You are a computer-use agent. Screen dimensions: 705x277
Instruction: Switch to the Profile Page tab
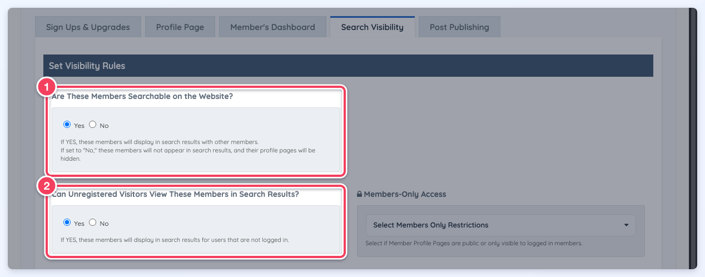[x=180, y=27]
